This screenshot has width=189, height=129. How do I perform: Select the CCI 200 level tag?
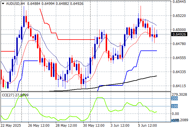tap(175, 99)
